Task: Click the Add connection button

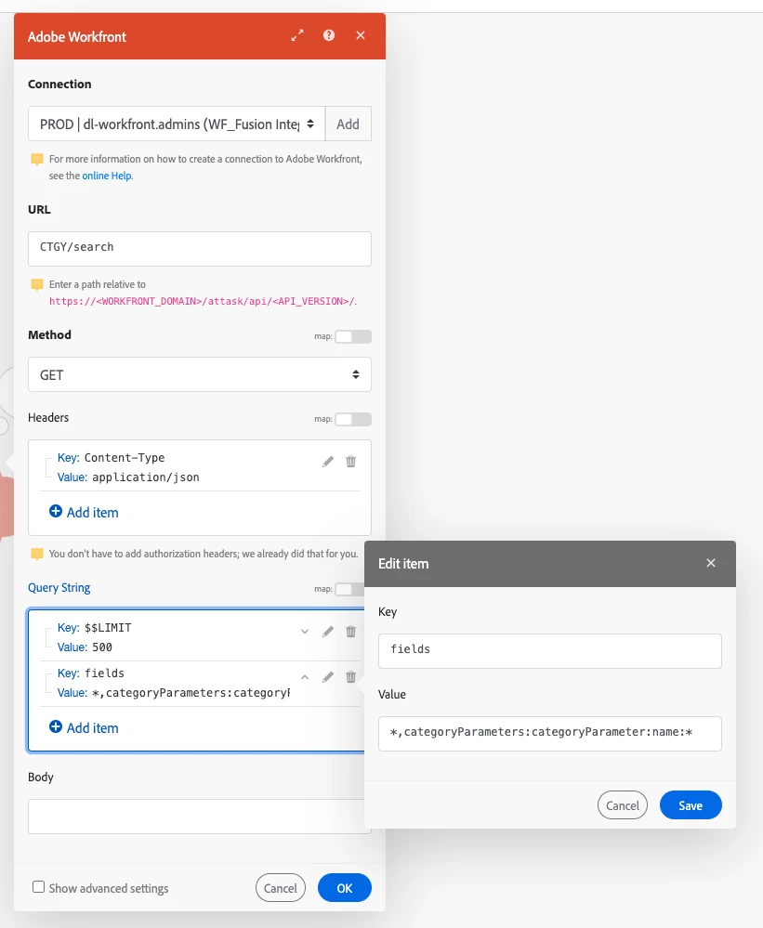Action: (349, 124)
